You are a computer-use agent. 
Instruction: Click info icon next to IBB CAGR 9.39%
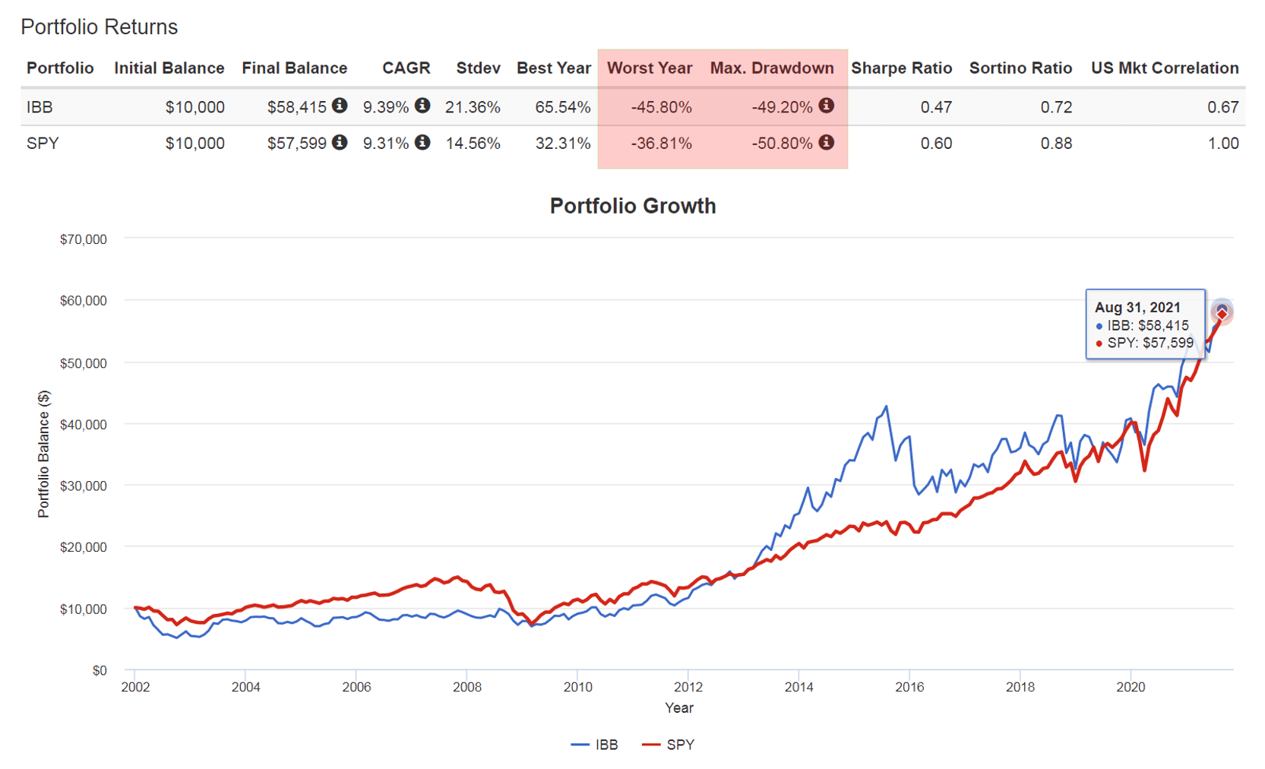(x=422, y=106)
